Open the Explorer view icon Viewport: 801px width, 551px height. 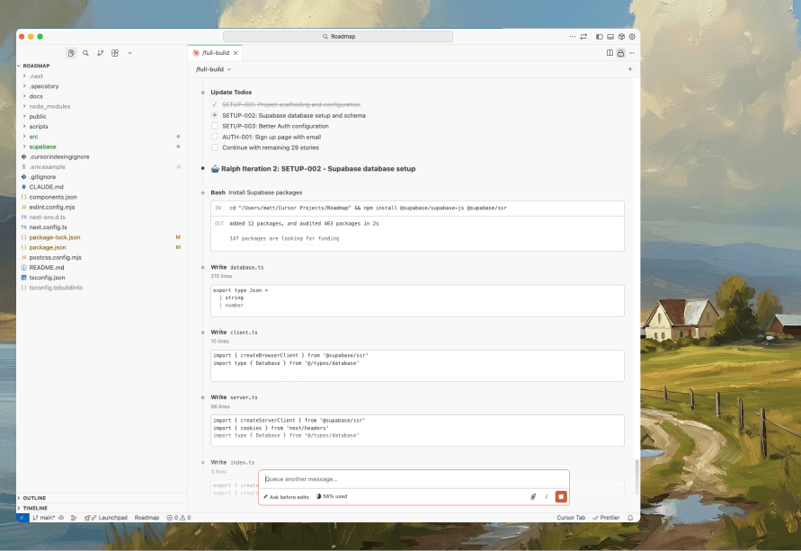(x=71, y=53)
